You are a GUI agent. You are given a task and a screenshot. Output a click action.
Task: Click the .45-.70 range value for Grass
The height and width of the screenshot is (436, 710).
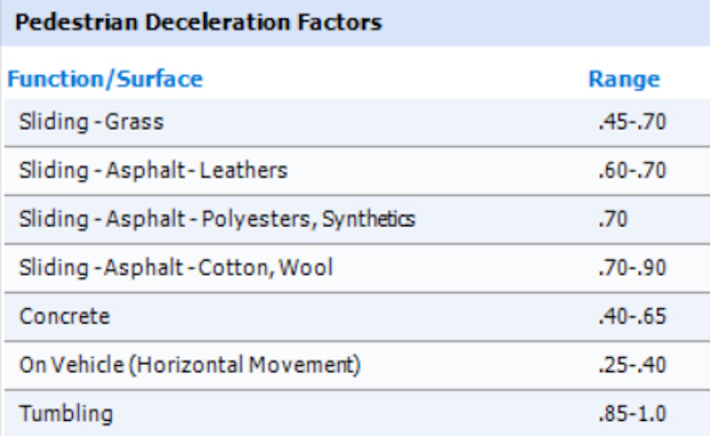click(631, 121)
